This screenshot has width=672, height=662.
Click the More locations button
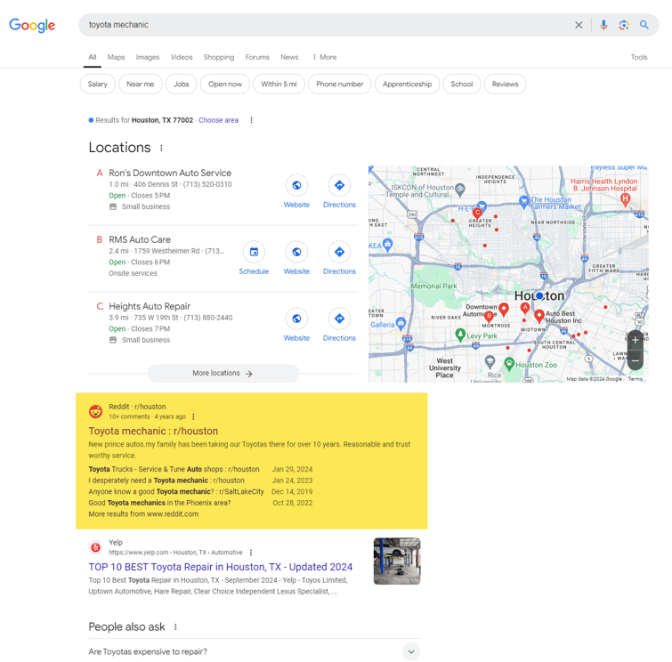(x=223, y=373)
